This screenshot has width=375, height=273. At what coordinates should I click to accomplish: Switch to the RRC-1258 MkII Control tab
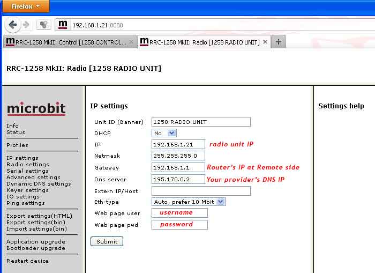coord(70,42)
